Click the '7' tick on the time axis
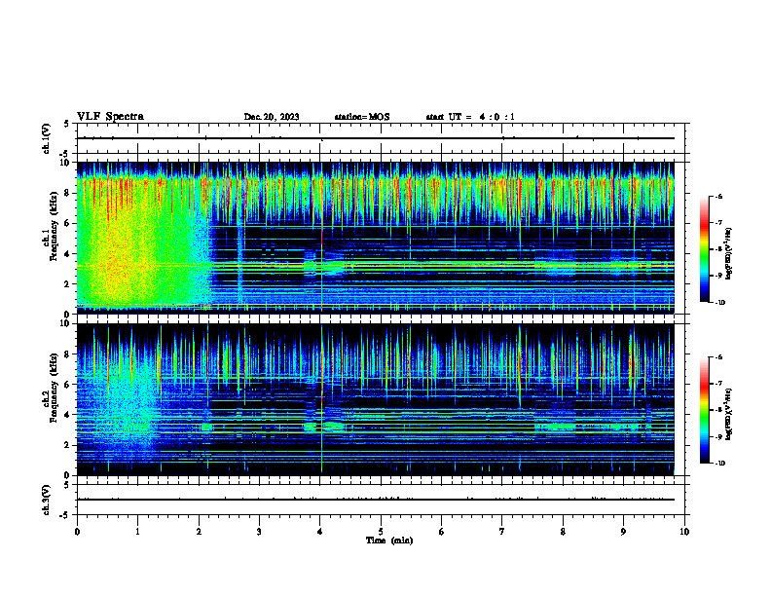 [x=502, y=532]
